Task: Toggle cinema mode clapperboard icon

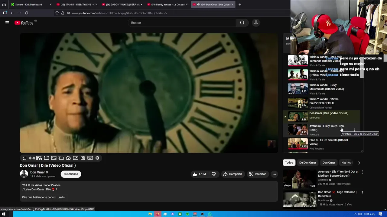Action: 47,158
